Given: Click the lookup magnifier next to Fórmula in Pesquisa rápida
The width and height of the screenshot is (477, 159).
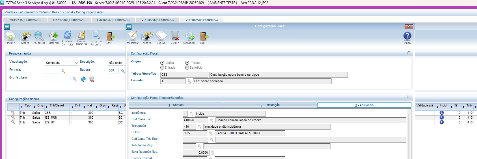Looking at the screenshot, I should coord(63,71).
